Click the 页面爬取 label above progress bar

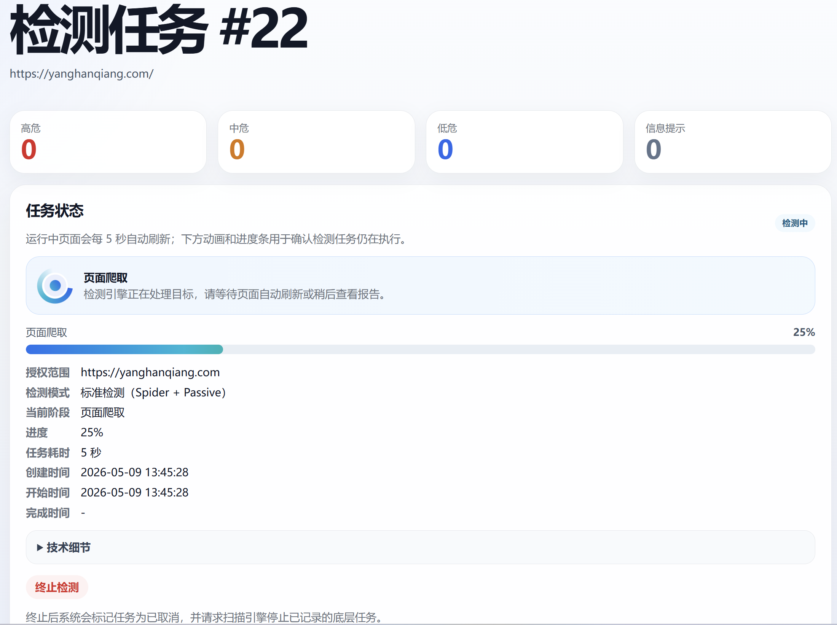pyautogui.click(x=46, y=332)
